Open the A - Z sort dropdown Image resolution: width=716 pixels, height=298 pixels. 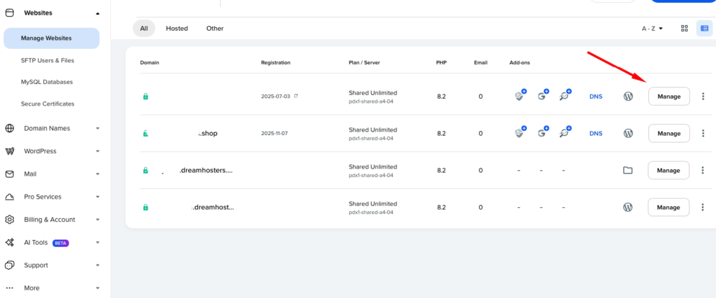click(652, 29)
